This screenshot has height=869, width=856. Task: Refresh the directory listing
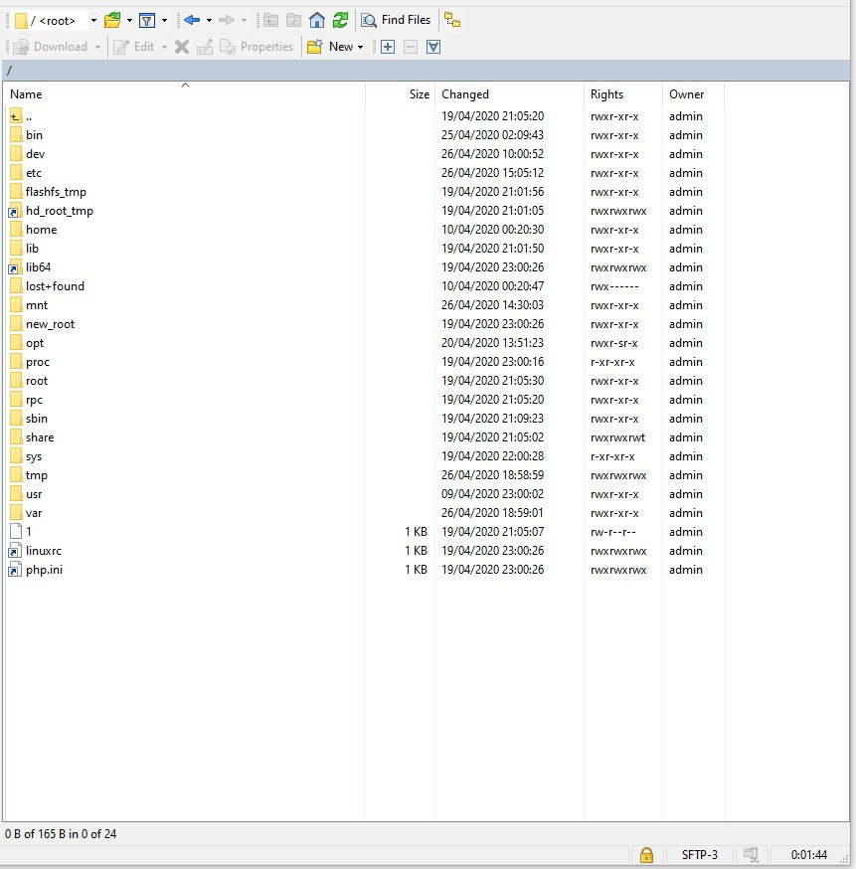[x=340, y=21]
